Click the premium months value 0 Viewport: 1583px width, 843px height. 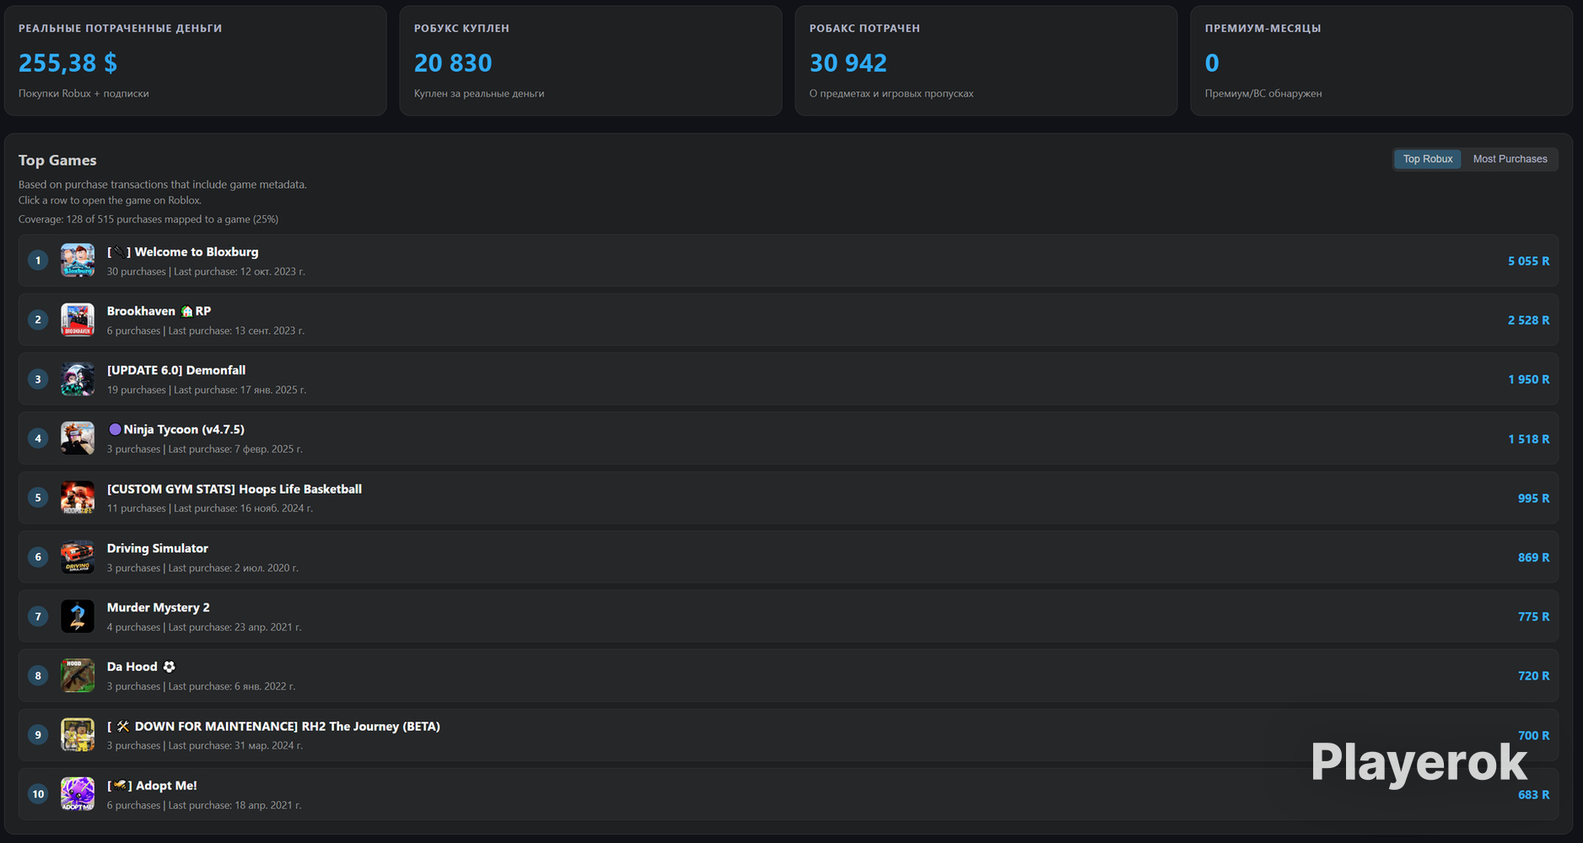[1212, 63]
